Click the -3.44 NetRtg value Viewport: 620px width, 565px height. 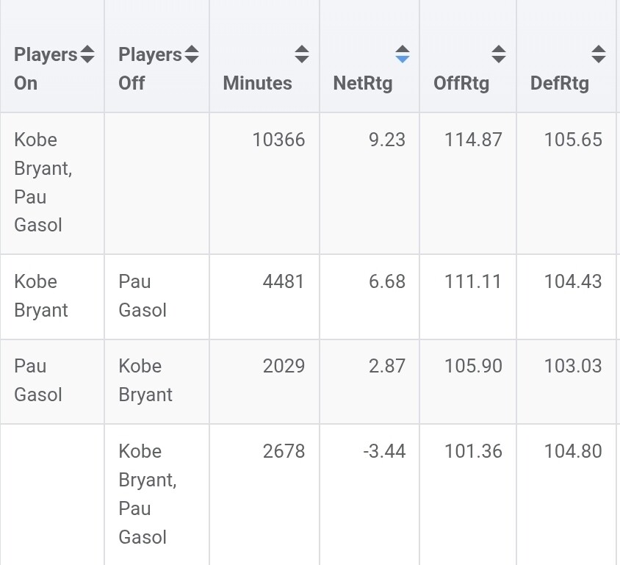tap(384, 451)
